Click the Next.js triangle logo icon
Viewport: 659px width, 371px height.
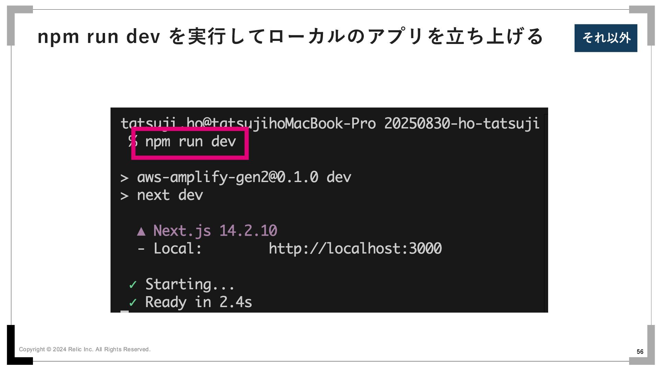tap(141, 232)
